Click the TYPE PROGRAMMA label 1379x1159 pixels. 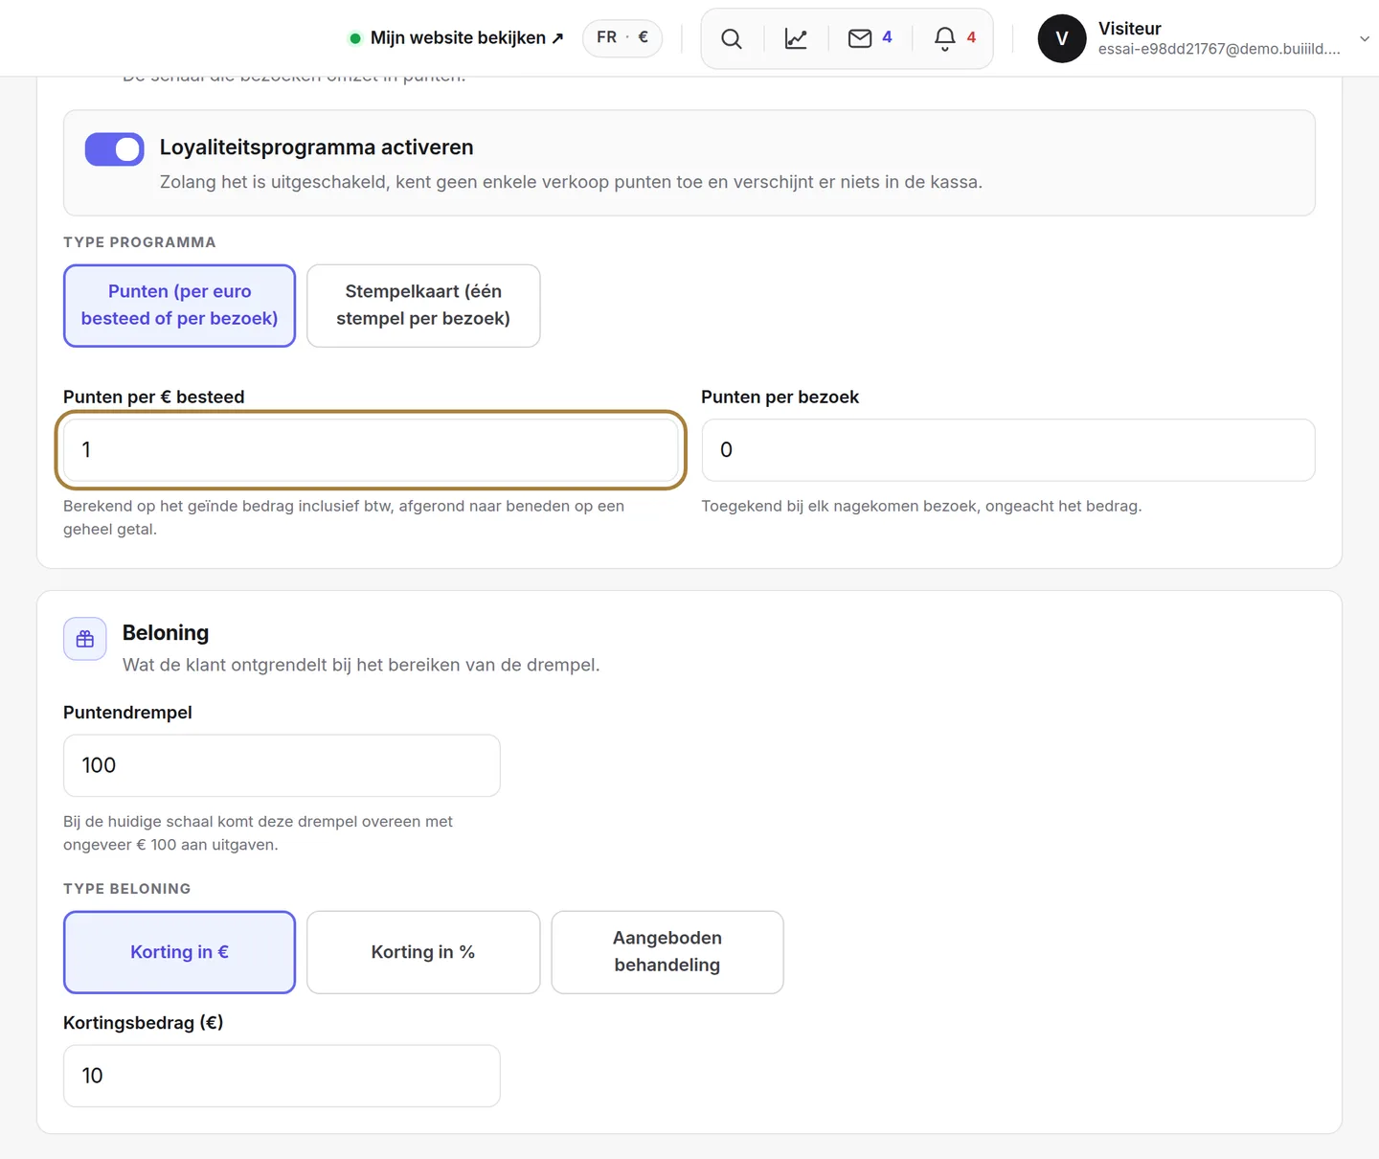[x=140, y=242]
